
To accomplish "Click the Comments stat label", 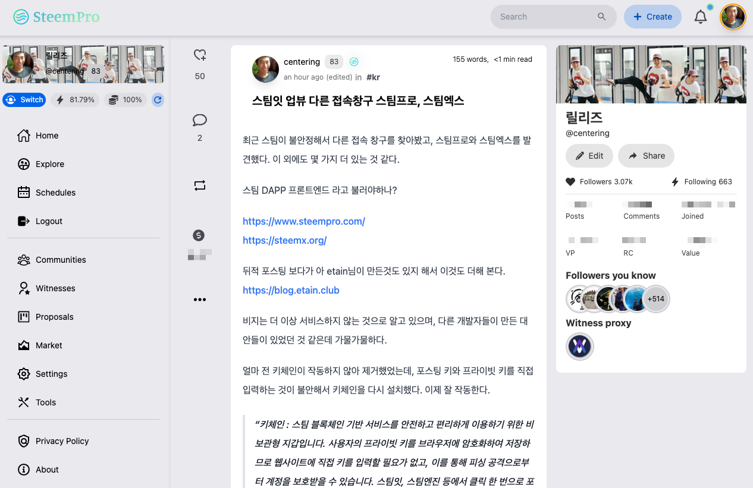I will pyautogui.click(x=642, y=216).
